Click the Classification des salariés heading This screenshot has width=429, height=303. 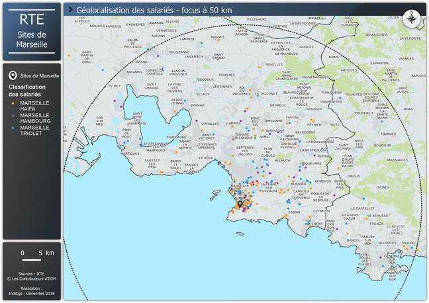27,91
